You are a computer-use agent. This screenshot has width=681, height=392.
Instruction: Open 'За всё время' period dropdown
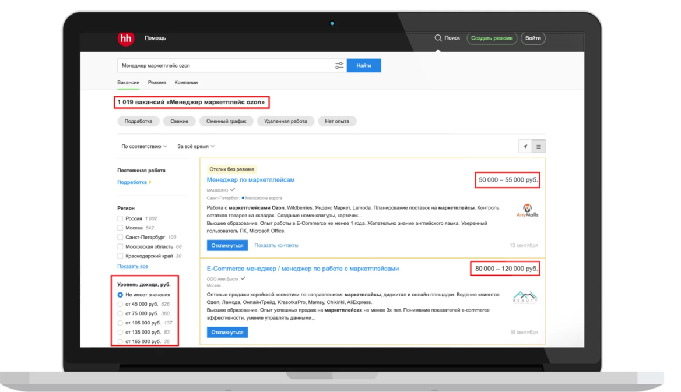(x=196, y=146)
